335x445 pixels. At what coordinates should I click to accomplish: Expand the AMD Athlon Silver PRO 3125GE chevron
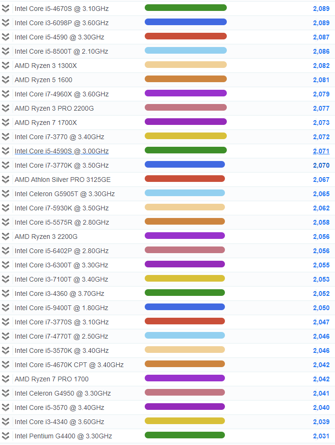click(x=5, y=180)
